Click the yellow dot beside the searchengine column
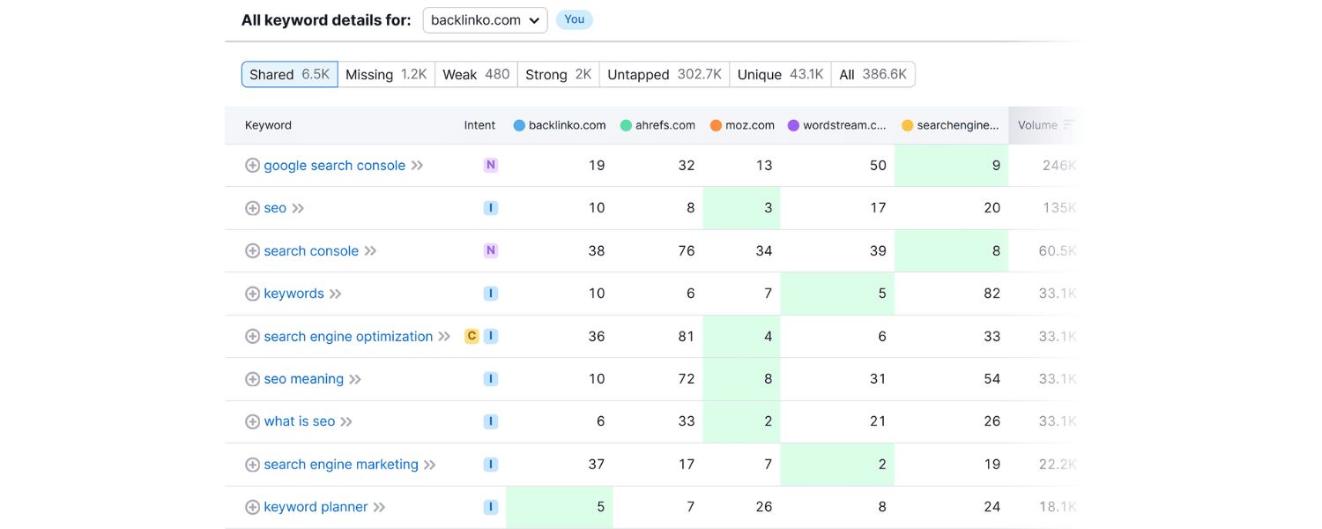1322x529 pixels. coord(906,124)
